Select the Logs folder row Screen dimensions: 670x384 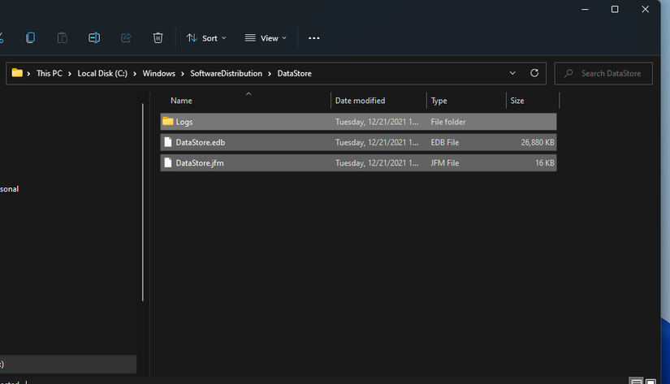(358, 122)
